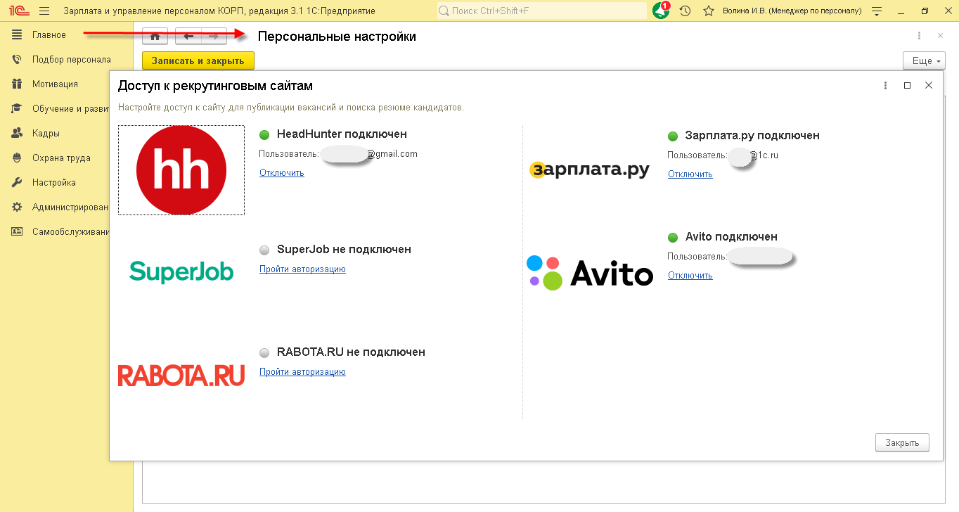Open Персональные настройки kebab menu

(919, 36)
